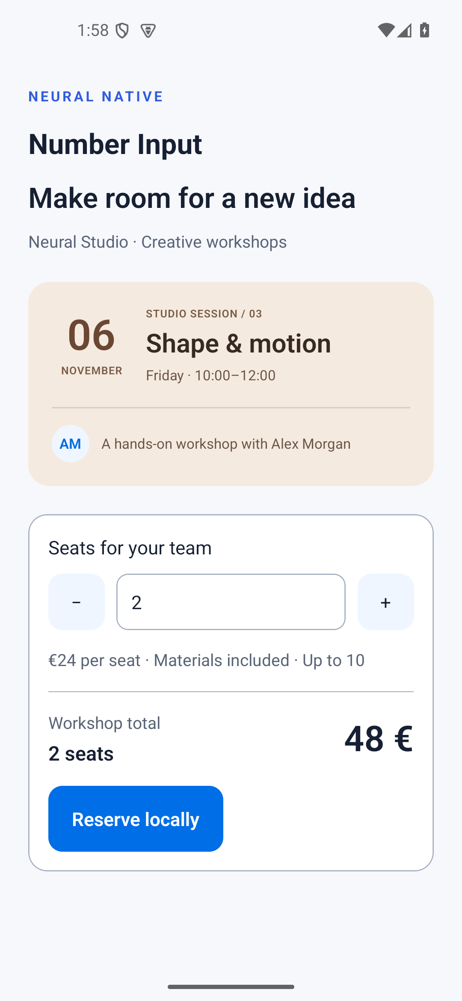Tap the Seats for your team label
462x1001 pixels.
130,548
